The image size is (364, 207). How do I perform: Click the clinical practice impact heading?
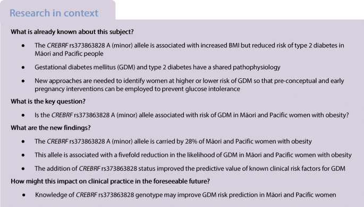click(x=111, y=181)
